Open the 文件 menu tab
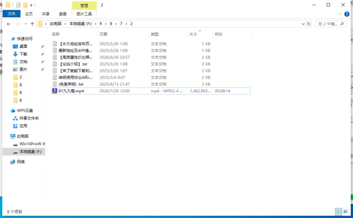 (11, 14)
